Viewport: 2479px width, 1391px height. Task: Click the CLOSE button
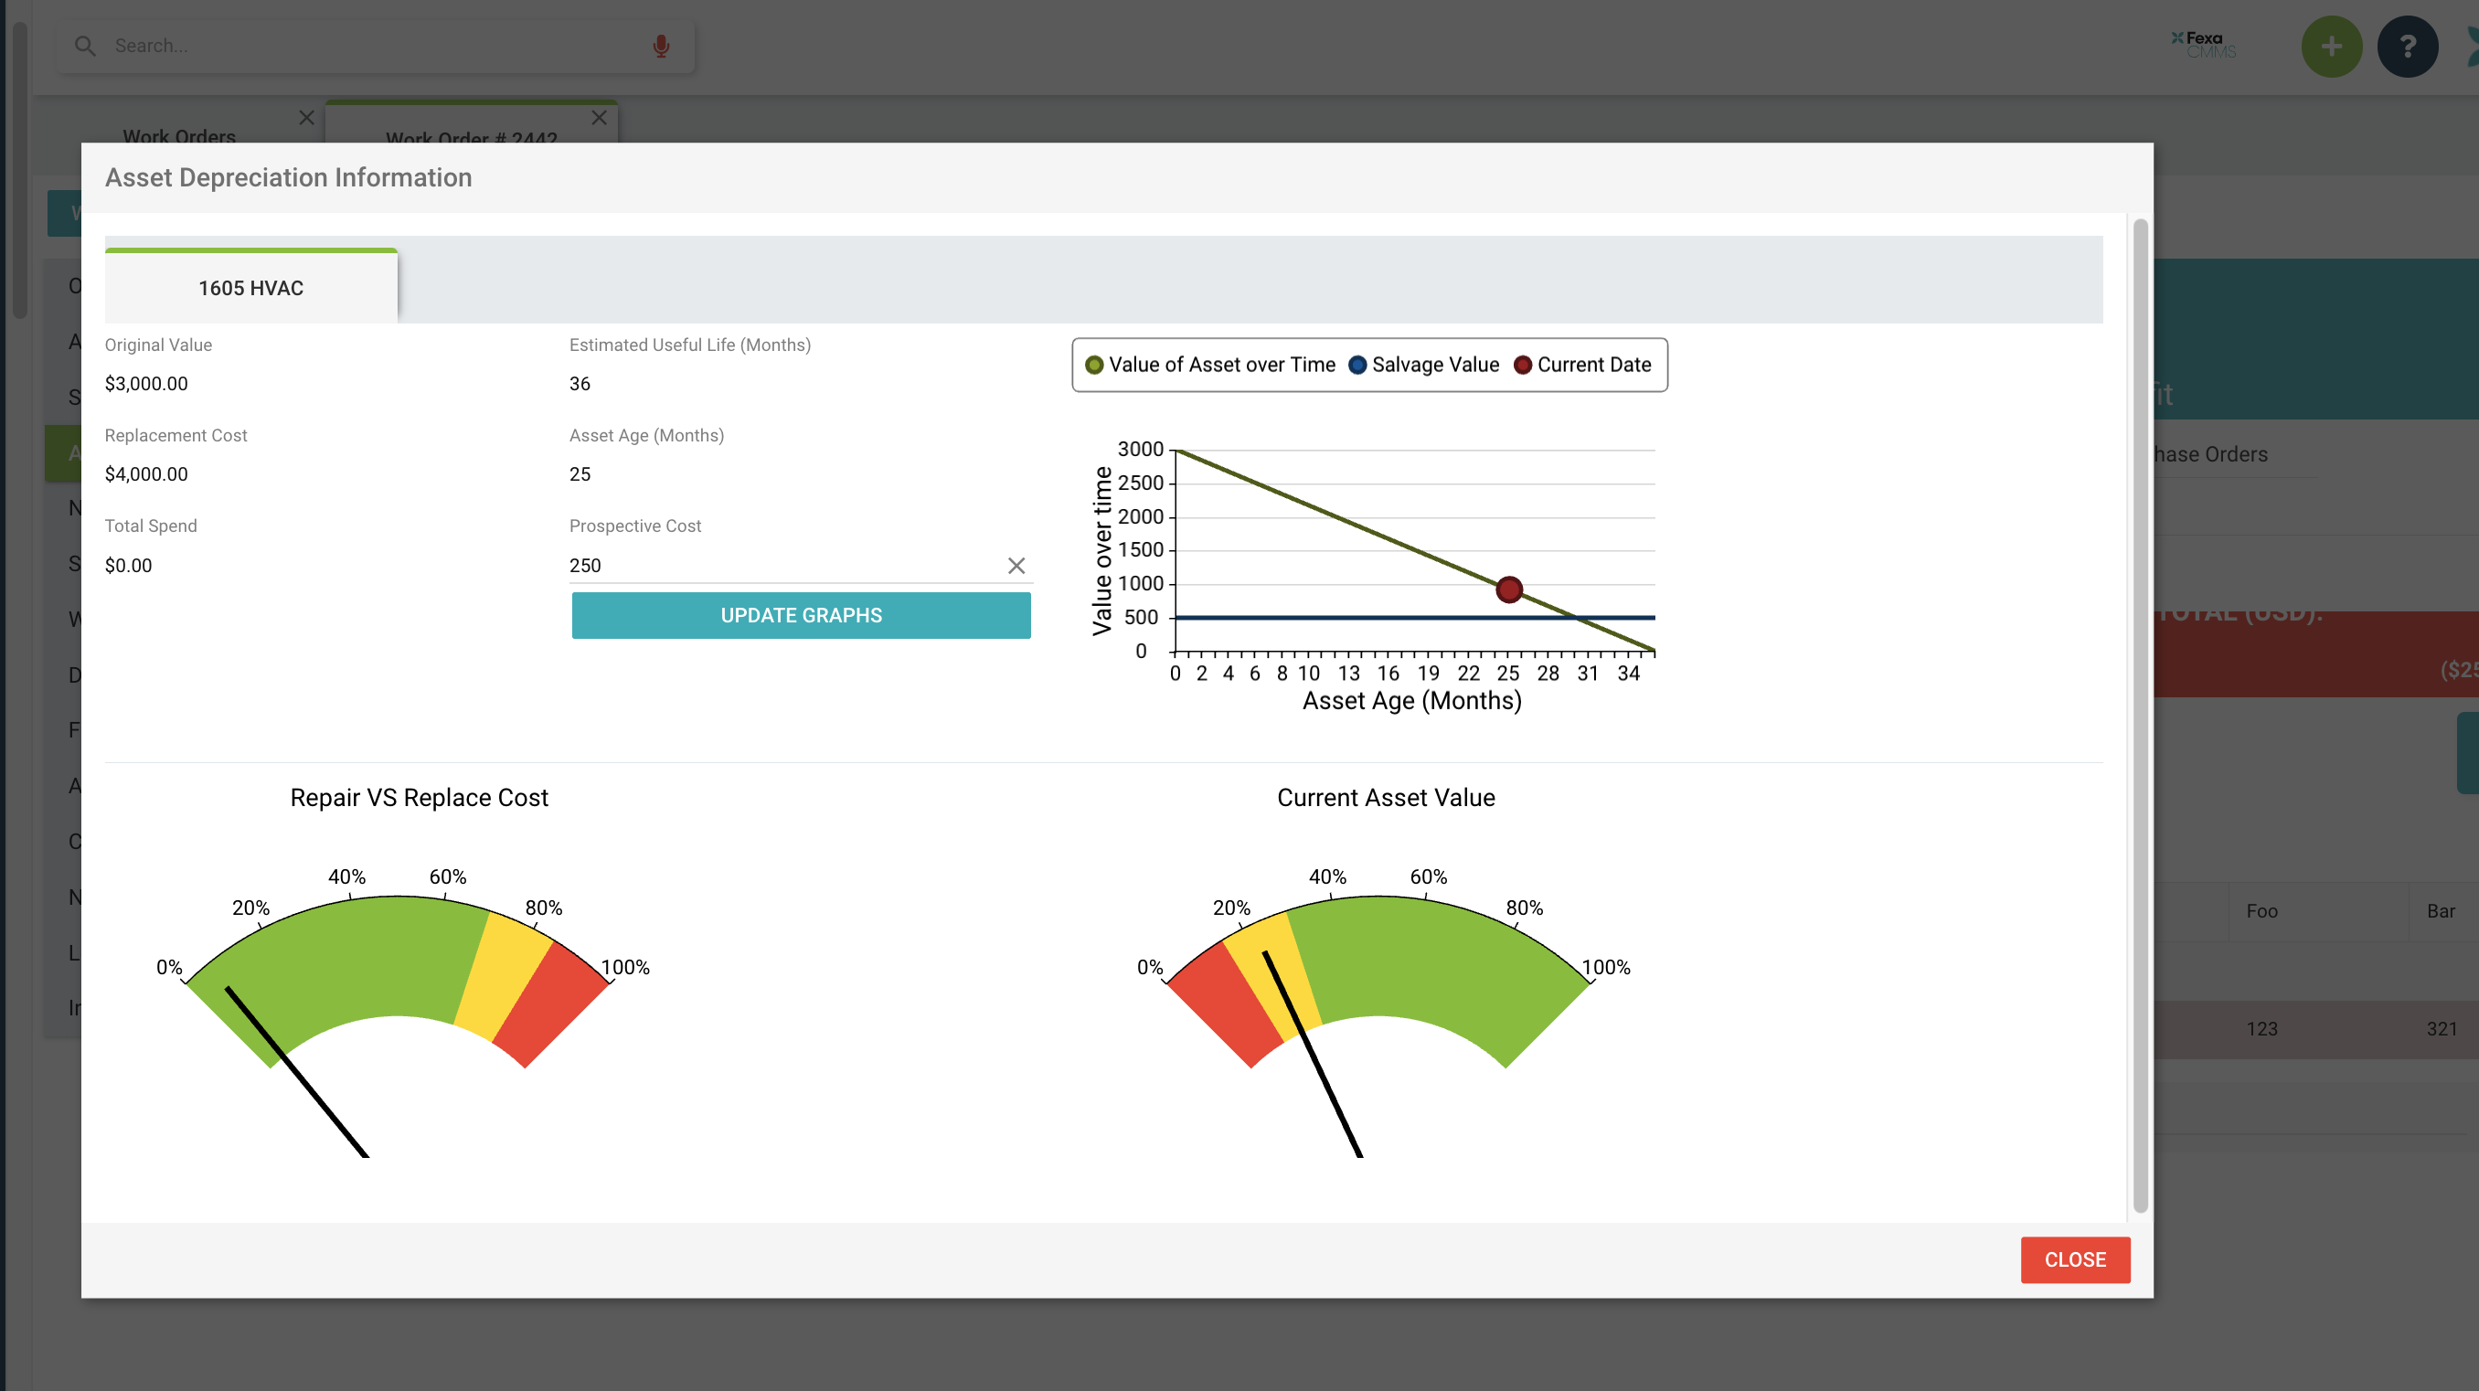[2075, 1259]
